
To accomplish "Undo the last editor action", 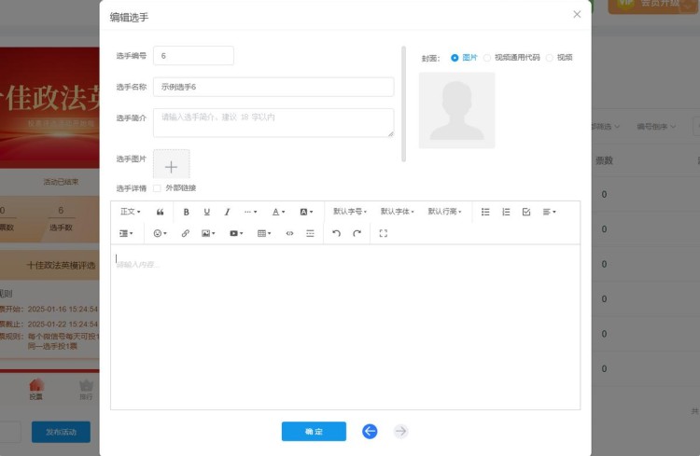I will [x=336, y=233].
